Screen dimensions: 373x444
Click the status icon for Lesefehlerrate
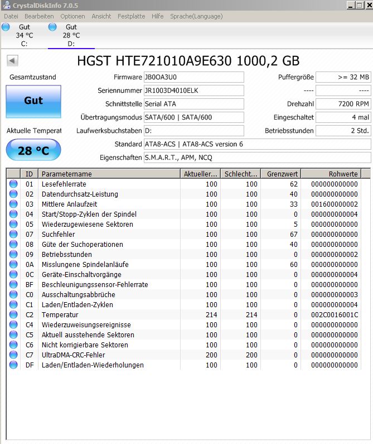tap(13, 184)
